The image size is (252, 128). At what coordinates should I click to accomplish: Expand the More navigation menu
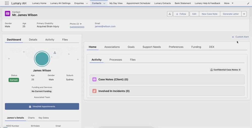point(229,4)
